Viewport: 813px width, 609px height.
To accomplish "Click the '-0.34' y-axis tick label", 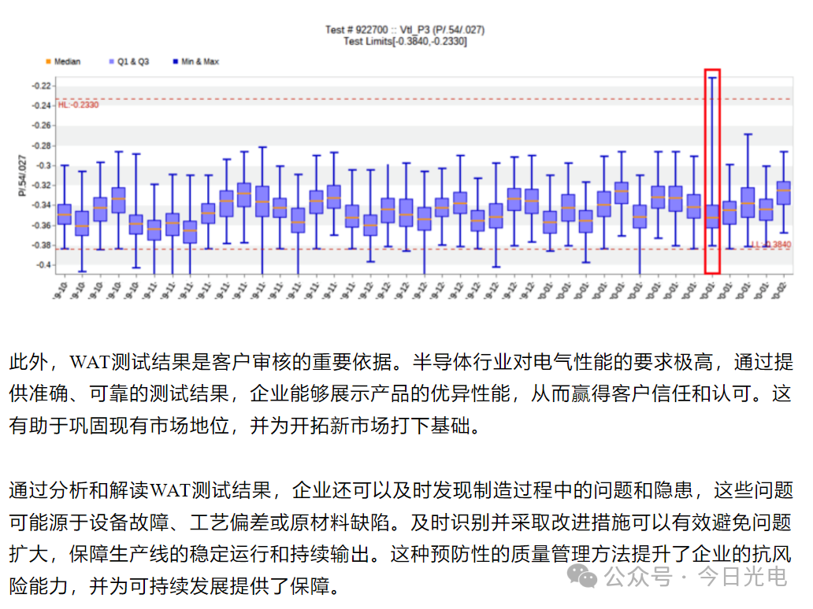I will click(x=41, y=205).
